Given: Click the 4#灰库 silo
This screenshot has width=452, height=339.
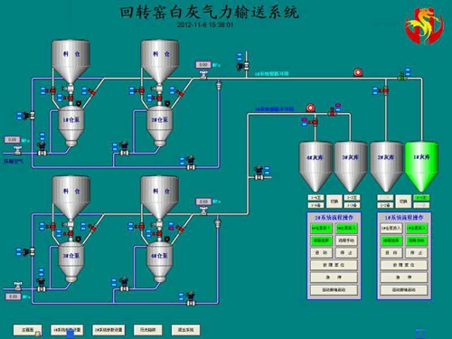Looking at the screenshot, I should click(315, 166).
